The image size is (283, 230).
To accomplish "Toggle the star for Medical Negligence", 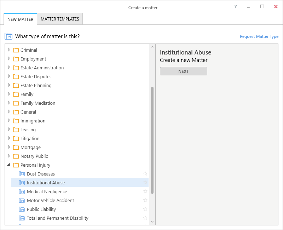I will pyautogui.click(x=145, y=191).
